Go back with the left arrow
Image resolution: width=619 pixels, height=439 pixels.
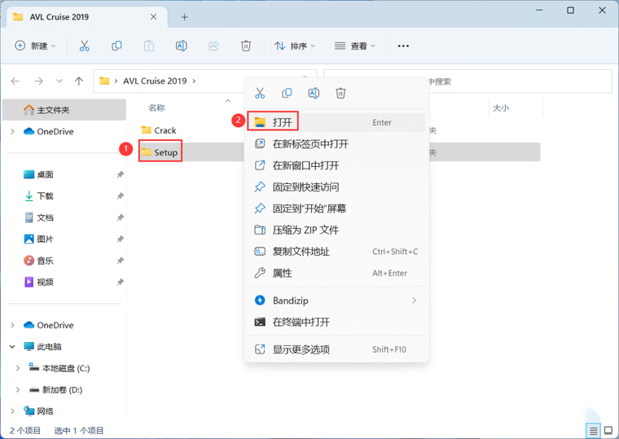(15, 81)
